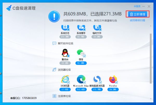The height and width of the screenshot is (105, 156).
Task: Uncheck the Firefox checkbox
Action: tap(116, 82)
